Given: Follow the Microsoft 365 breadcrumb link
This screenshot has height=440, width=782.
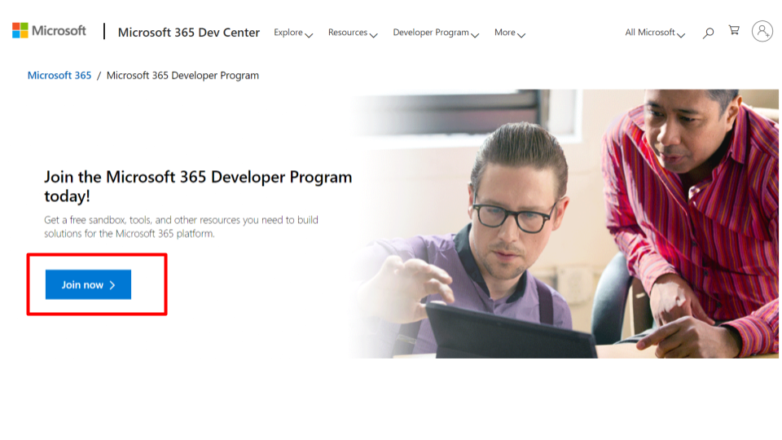Looking at the screenshot, I should (x=59, y=75).
